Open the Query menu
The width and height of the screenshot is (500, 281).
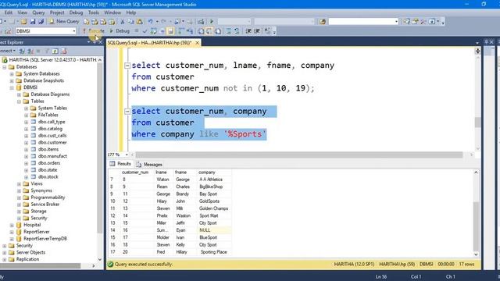pos(38,12)
